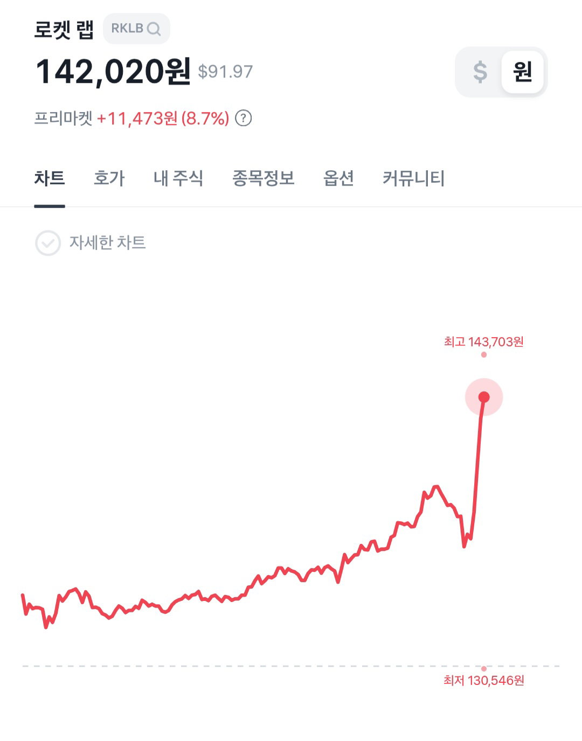
Task: Open the 종목정보 tab
Action: [264, 178]
